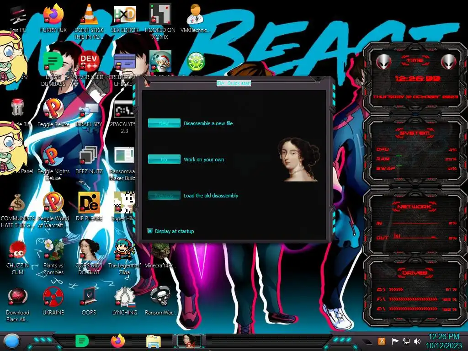Screen dimensions: 468x351
Task: Open the green chat app on taskbar
Action: pos(82,341)
